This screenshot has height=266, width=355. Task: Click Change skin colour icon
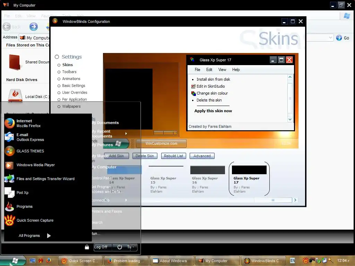(193, 94)
